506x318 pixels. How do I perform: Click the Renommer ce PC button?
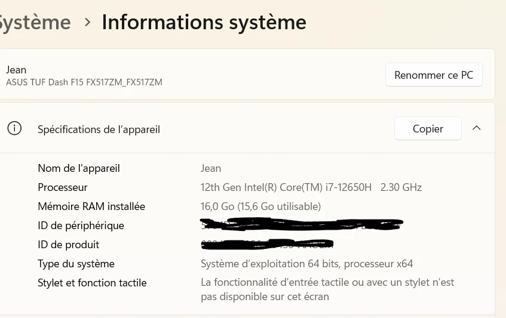click(x=434, y=75)
